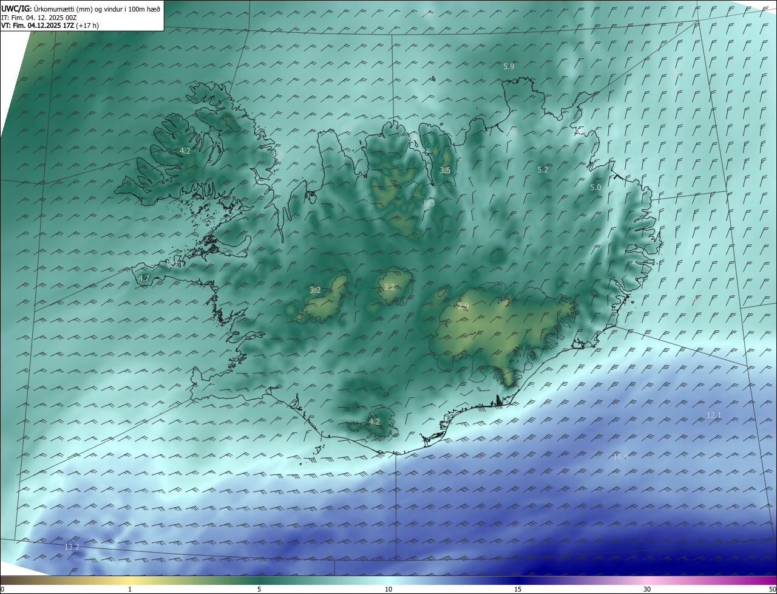Click the 5.9 value label off the north coast
The height and width of the screenshot is (594, 777).
(509, 66)
